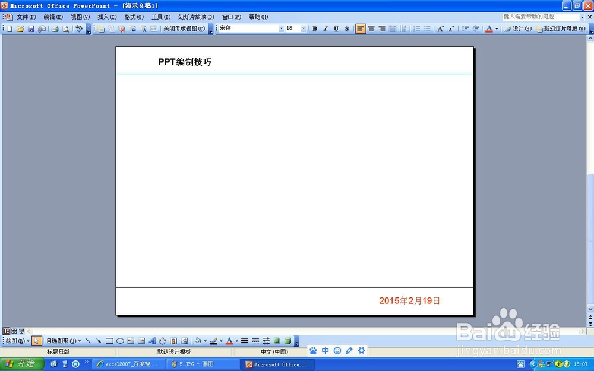Viewport: 594px width, 371px height.
Task: Insert WordArt from the drawing toolbar
Action: point(152,341)
